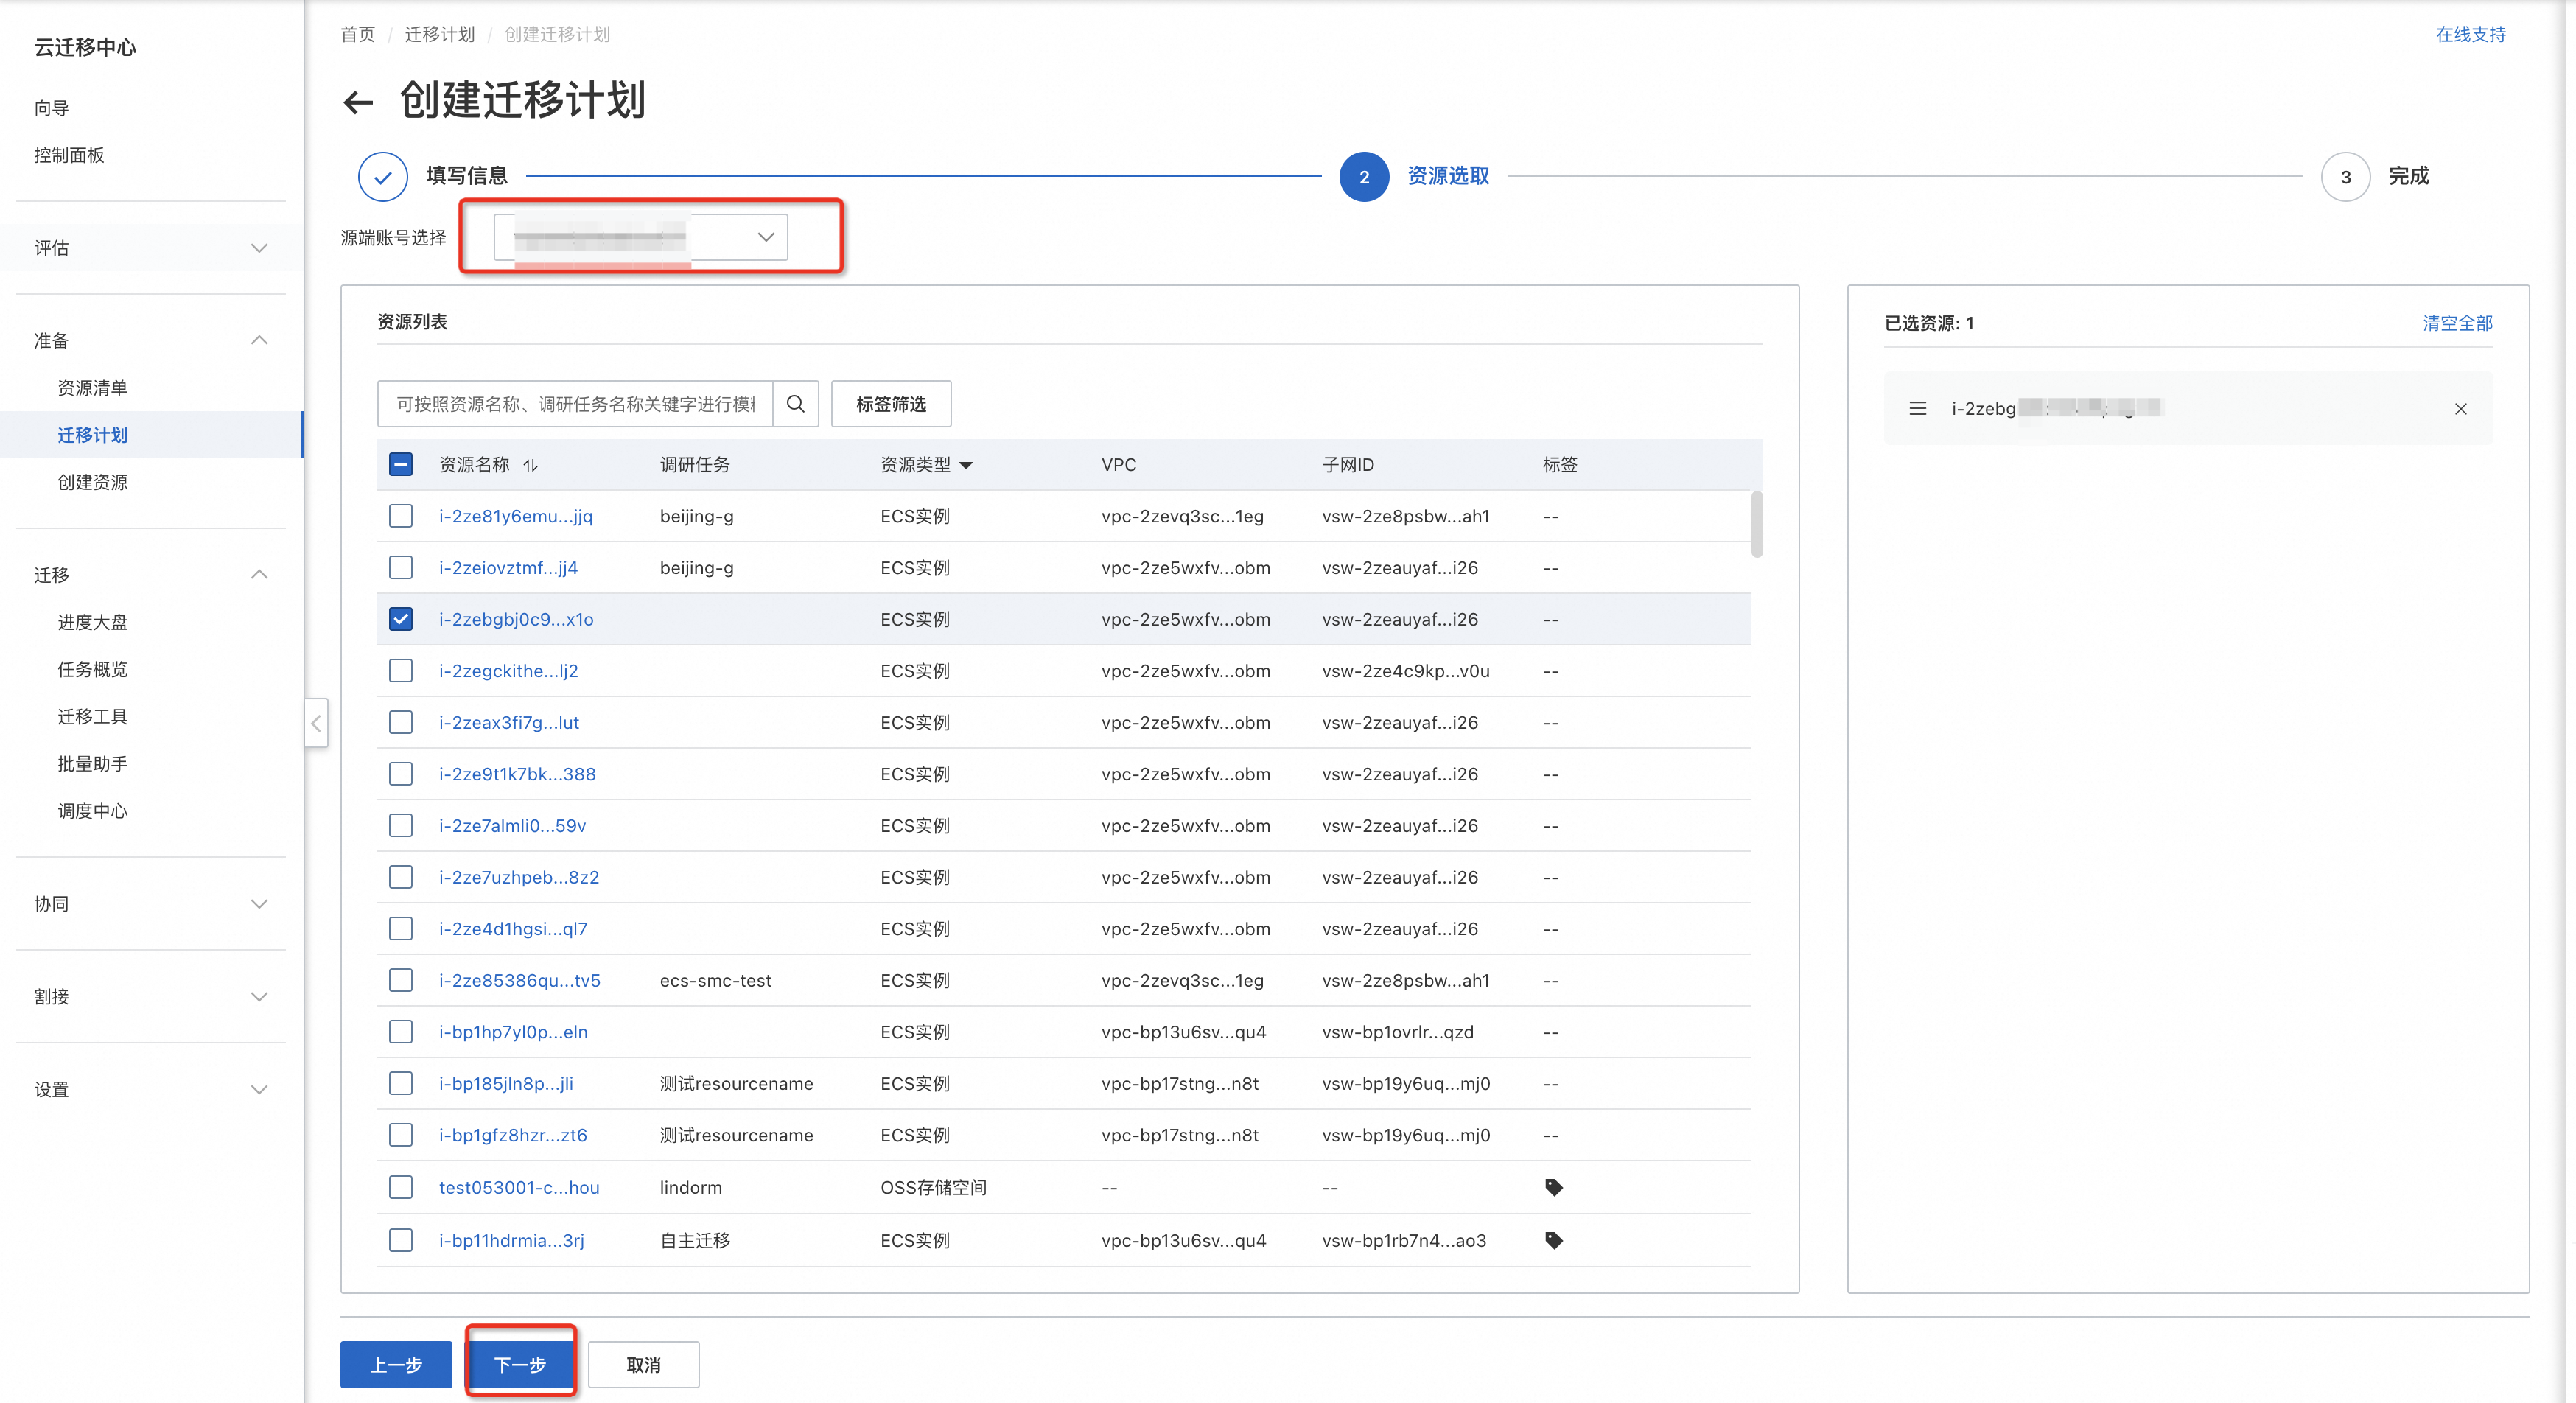
Task: Click the step 2 资源选取 circle
Action: click(x=1364, y=177)
